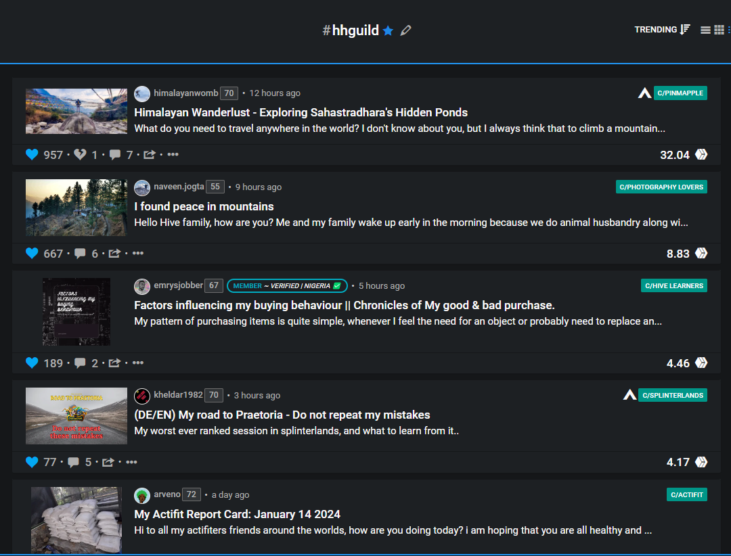Open arveno profile link
The image size is (731, 556).
click(167, 494)
